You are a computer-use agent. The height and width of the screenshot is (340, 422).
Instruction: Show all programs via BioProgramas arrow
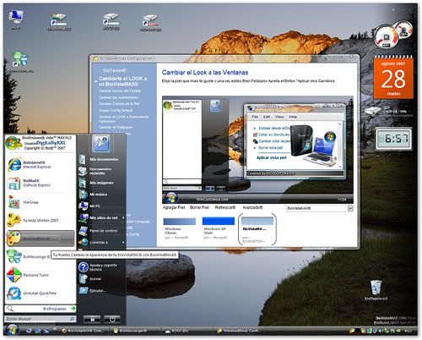tap(73, 309)
